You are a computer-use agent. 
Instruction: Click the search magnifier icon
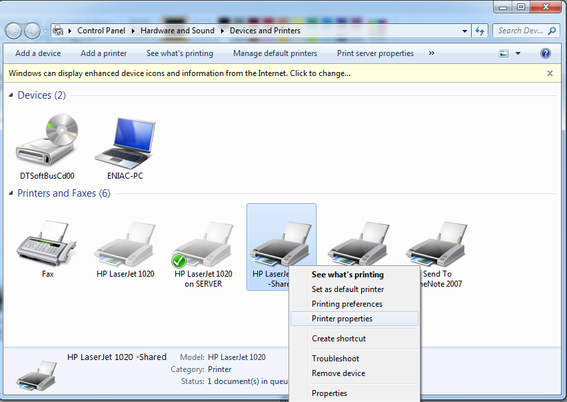pos(552,31)
